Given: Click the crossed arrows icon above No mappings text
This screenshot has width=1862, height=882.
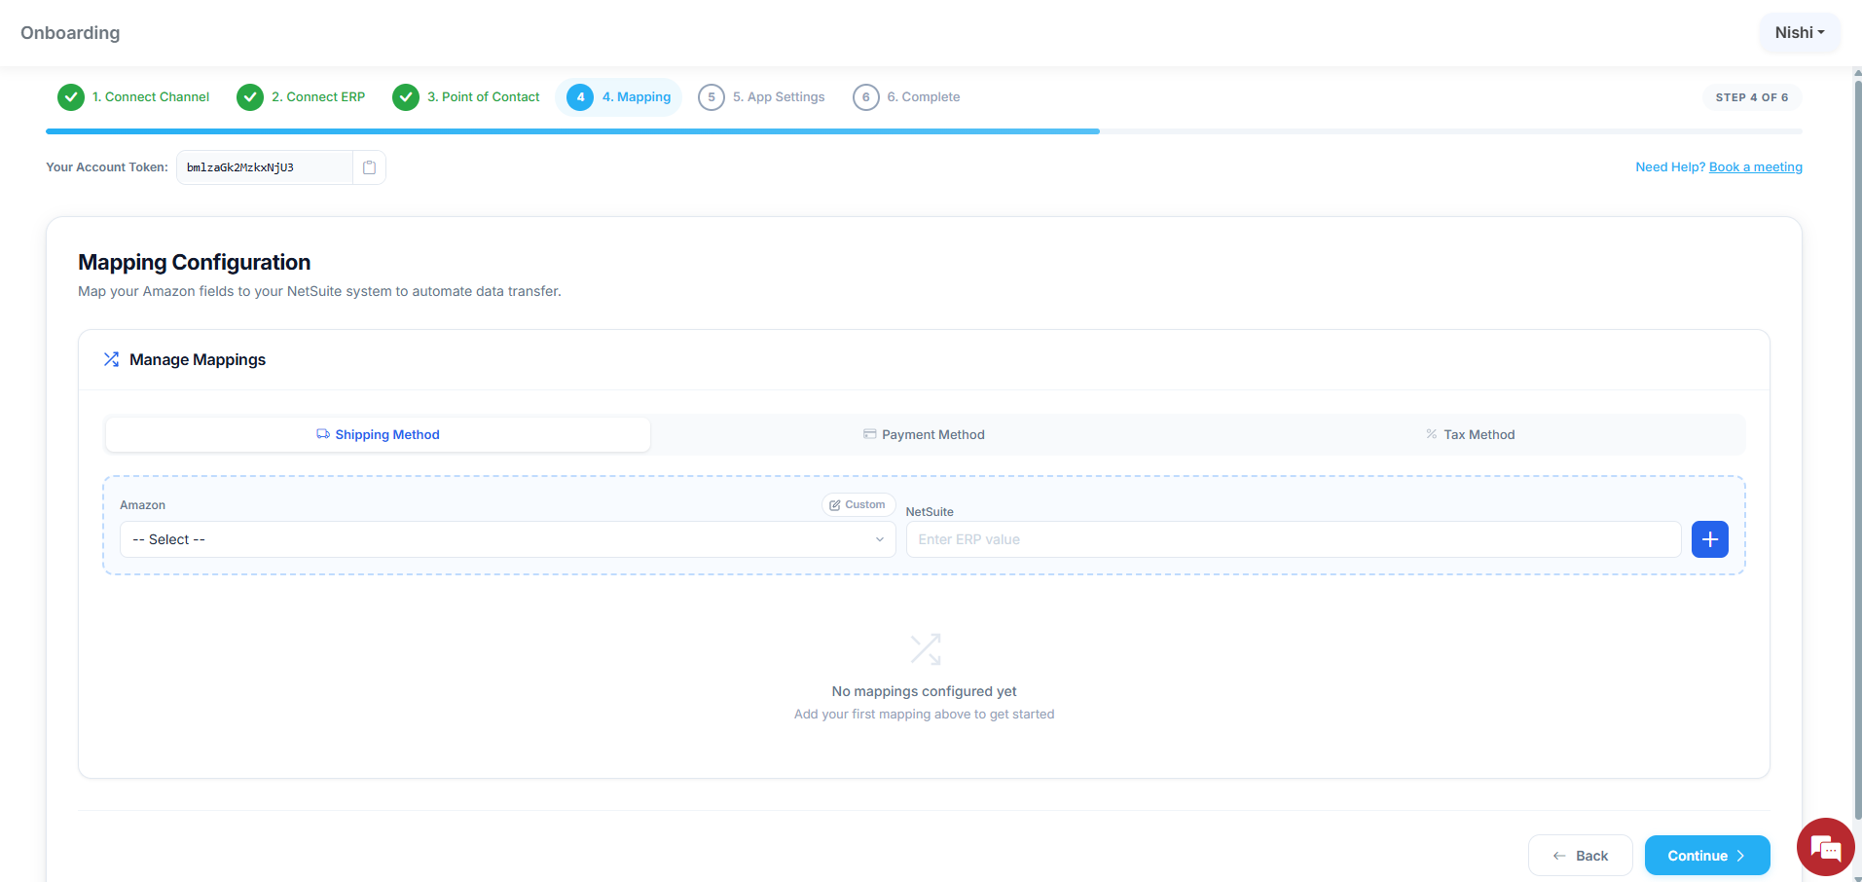Looking at the screenshot, I should coord(924,648).
